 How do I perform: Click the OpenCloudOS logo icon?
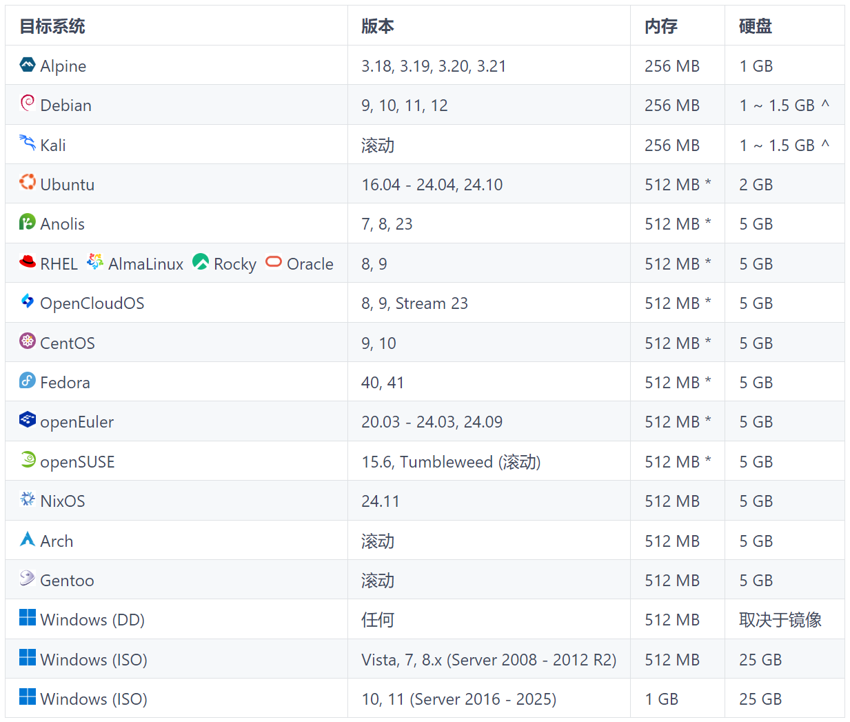28,301
